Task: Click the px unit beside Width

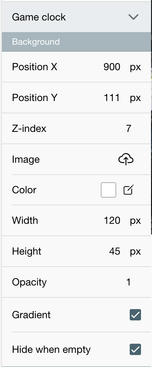Action: tap(135, 221)
